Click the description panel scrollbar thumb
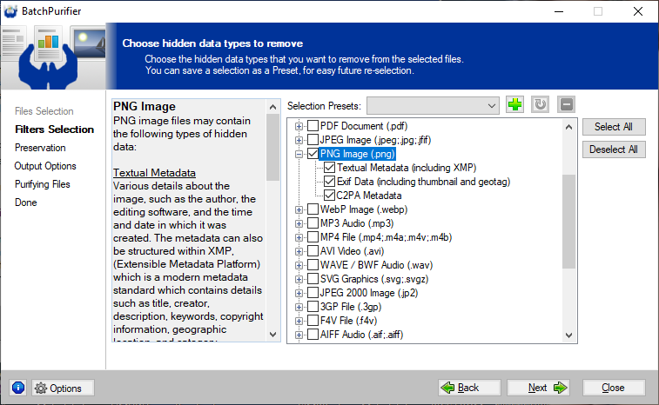659x405 pixels. pos(273,147)
